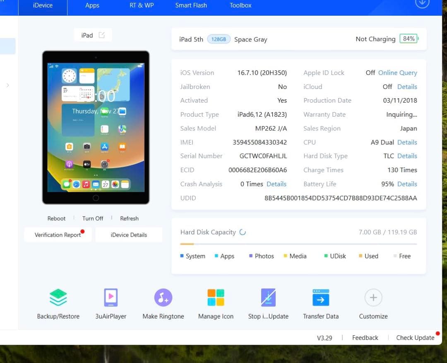Click the Hard Disk Capacity usage bar
Viewport: 447px width, 363px height.
click(x=299, y=243)
